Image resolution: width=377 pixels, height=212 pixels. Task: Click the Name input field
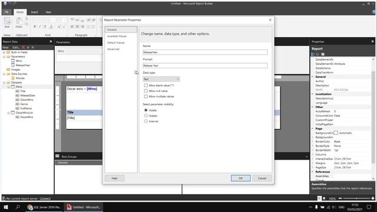[x=205, y=52]
